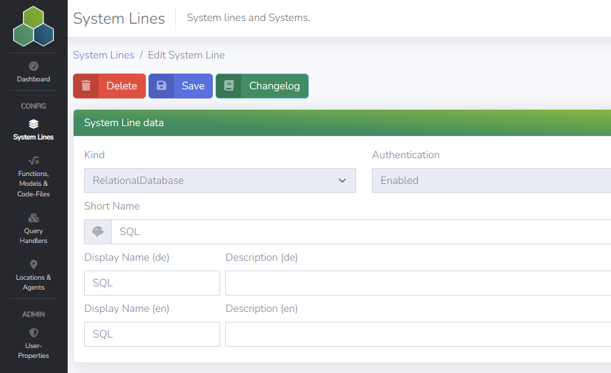This screenshot has height=373, width=611.
Task: Click the trash icon on Delete
Action: (86, 85)
